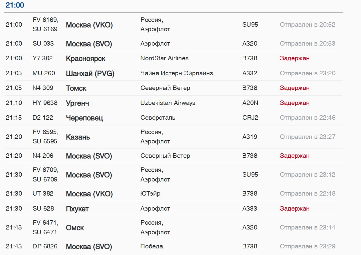Image resolution: width=361 pixels, height=255 pixels.
Task: Open the Череповец flight destination
Action: point(84,118)
